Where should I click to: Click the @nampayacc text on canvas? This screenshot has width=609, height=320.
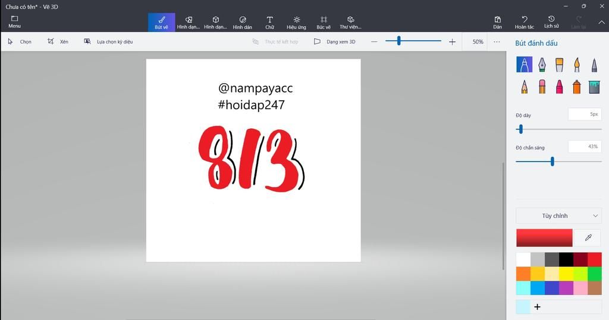(x=255, y=88)
